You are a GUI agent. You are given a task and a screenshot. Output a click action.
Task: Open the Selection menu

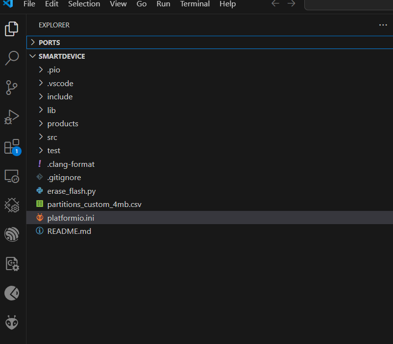coord(84,4)
